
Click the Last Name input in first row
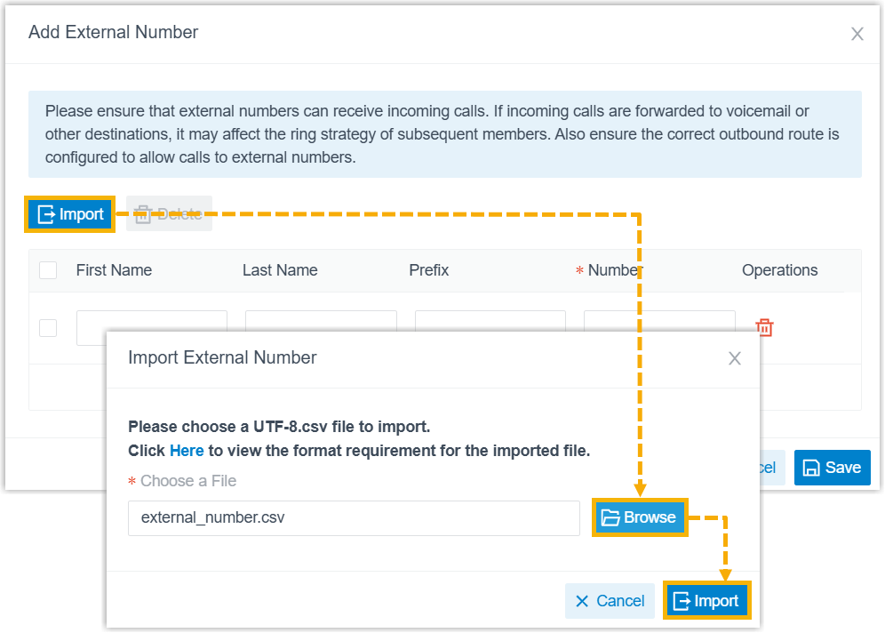click(x=321, y=321)
